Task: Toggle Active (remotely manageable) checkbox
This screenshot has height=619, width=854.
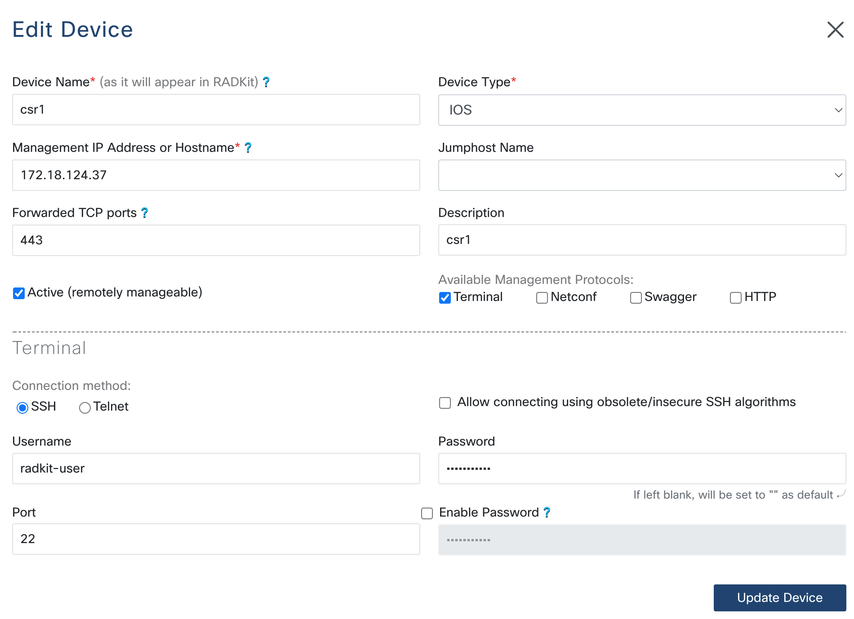Action: pos(19,293)
